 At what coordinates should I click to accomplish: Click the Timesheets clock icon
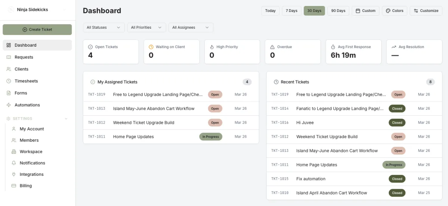(x=9, y=81)
